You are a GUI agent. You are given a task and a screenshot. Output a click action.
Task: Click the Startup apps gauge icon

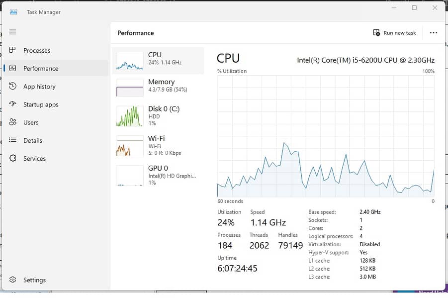pos(13,104)
